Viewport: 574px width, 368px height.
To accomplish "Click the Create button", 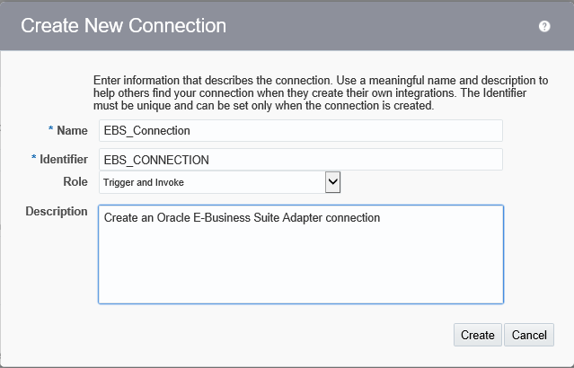I will click(x=478, y=335).
